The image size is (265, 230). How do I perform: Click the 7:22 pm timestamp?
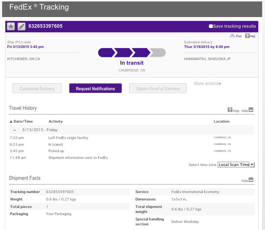point(17,138)
